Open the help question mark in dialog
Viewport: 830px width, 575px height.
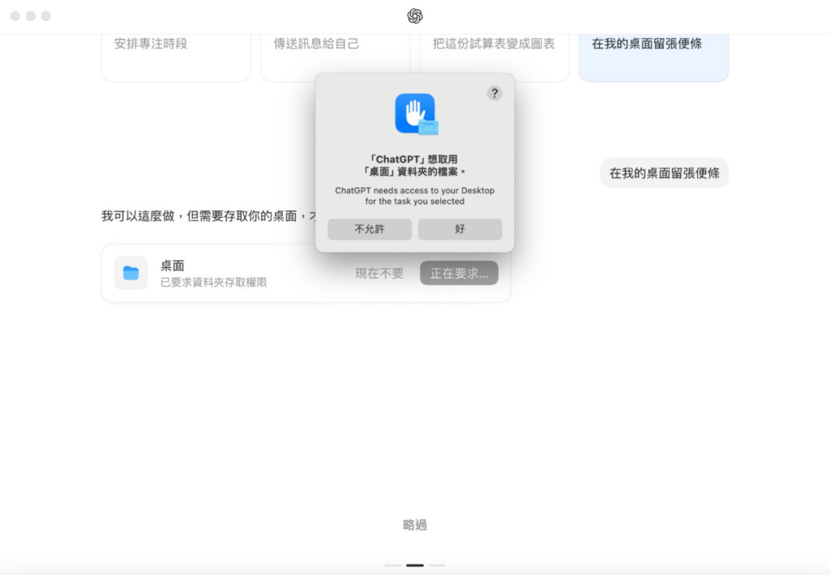pos(494,94)
